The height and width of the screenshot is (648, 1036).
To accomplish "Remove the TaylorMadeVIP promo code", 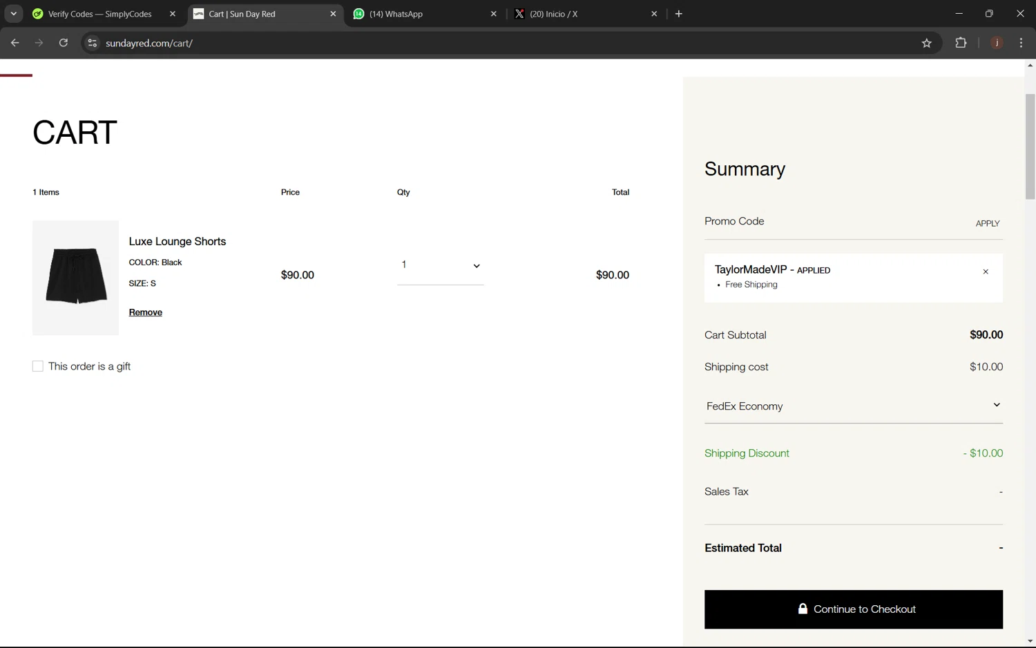I will tap(986, 271).
